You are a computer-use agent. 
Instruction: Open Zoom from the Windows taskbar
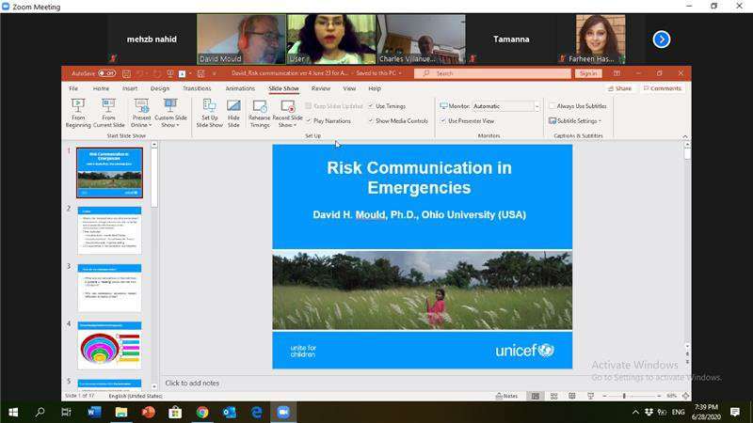coord(282,412)
